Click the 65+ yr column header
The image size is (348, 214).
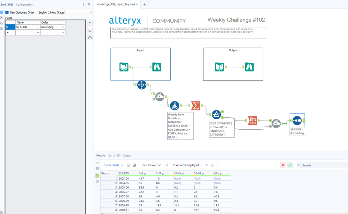point(222,173)
